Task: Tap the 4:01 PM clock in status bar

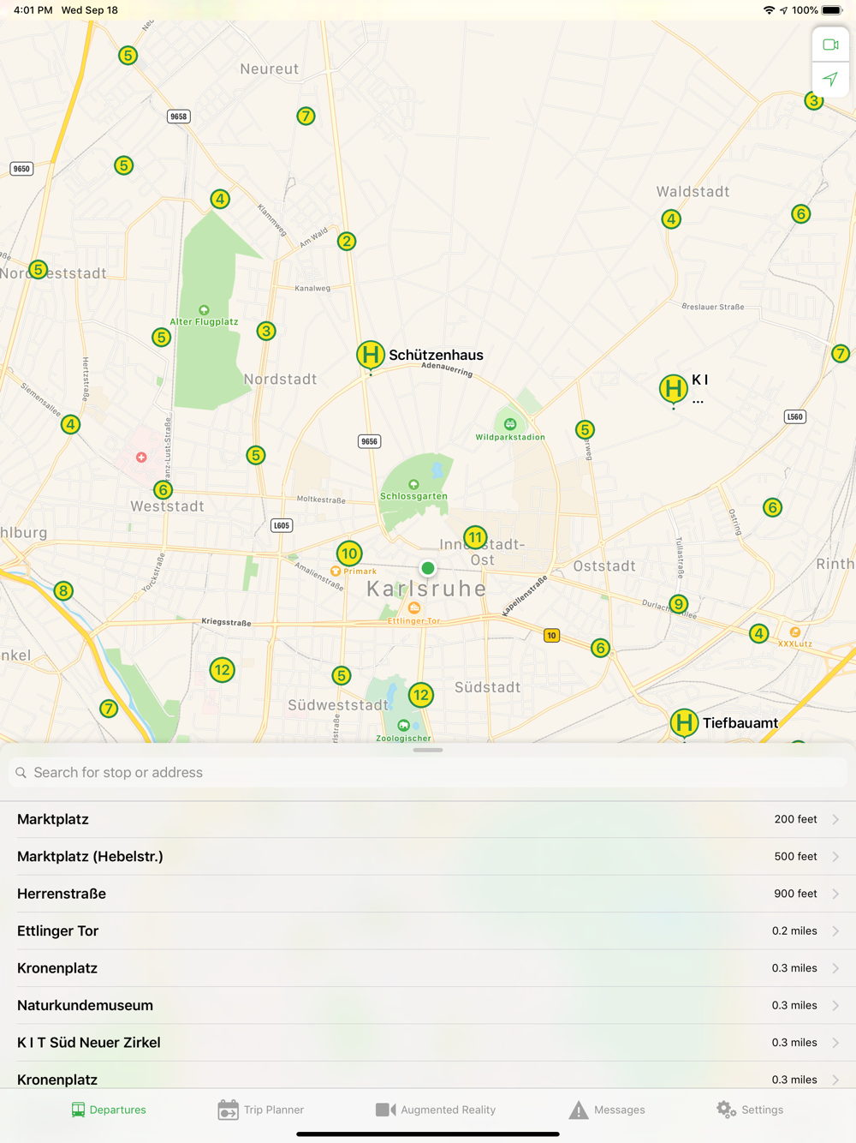Action: pos(33,10)
